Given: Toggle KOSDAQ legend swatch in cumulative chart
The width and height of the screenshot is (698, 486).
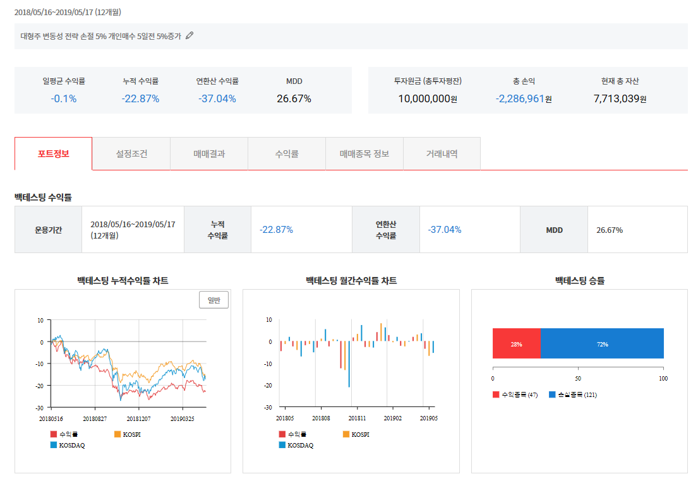Looking at the screenshot, I should [x=54, y=444].
